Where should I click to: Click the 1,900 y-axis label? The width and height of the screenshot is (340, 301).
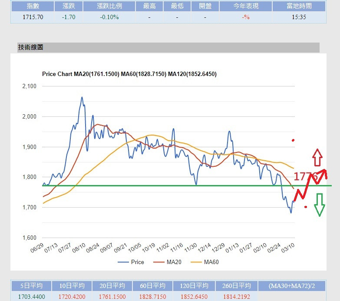click(29, 147)
